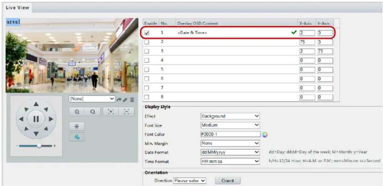
Task: Enable OSD overlay row 5
Action: pos(147,70)
